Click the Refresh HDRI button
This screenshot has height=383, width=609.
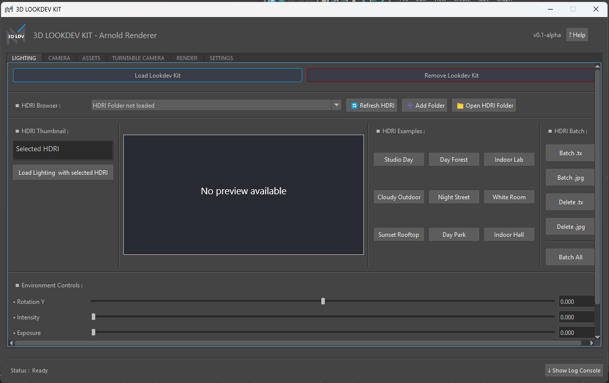[372, 105]
